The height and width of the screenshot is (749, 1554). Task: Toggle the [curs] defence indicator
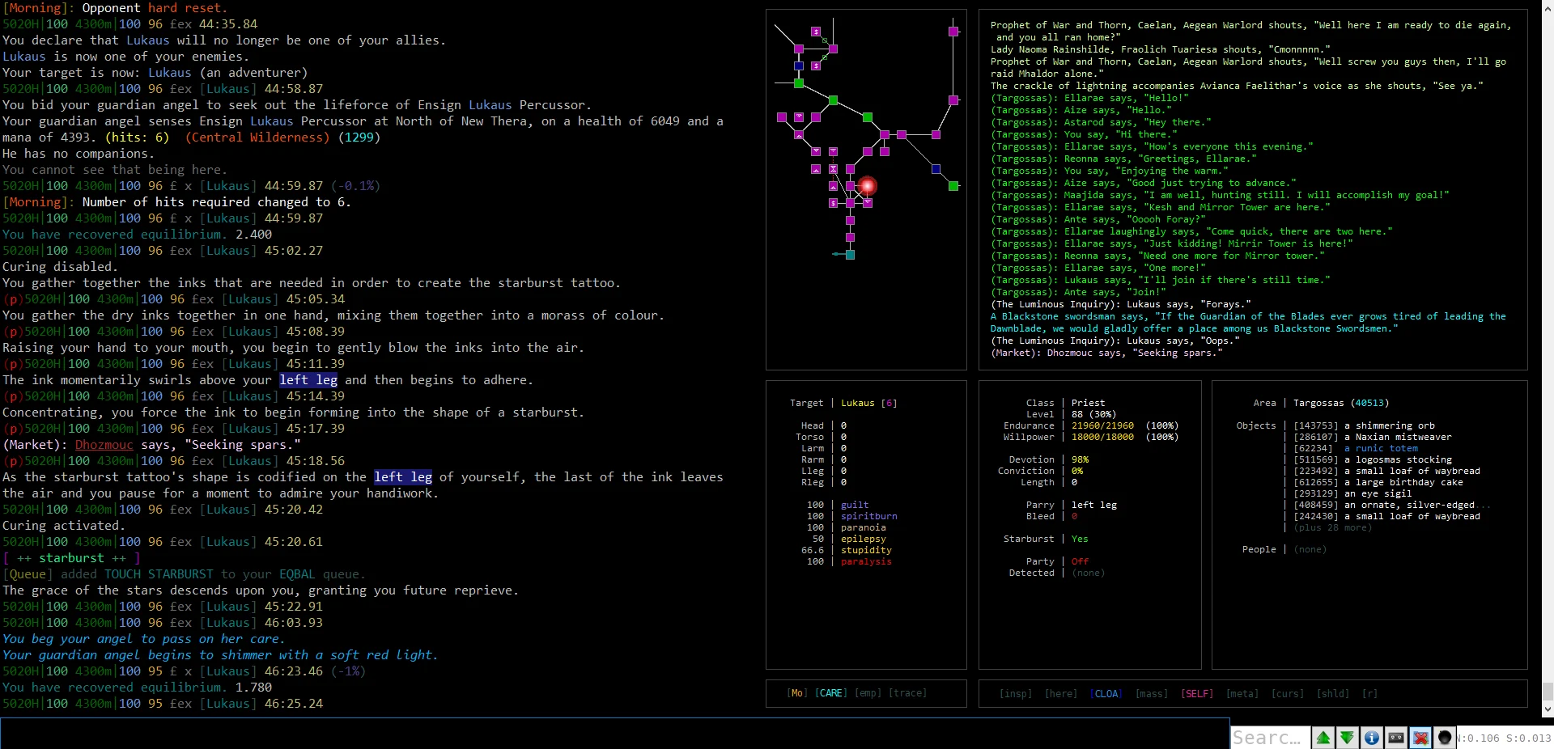pyautogui.click(x=1288, y=694)
